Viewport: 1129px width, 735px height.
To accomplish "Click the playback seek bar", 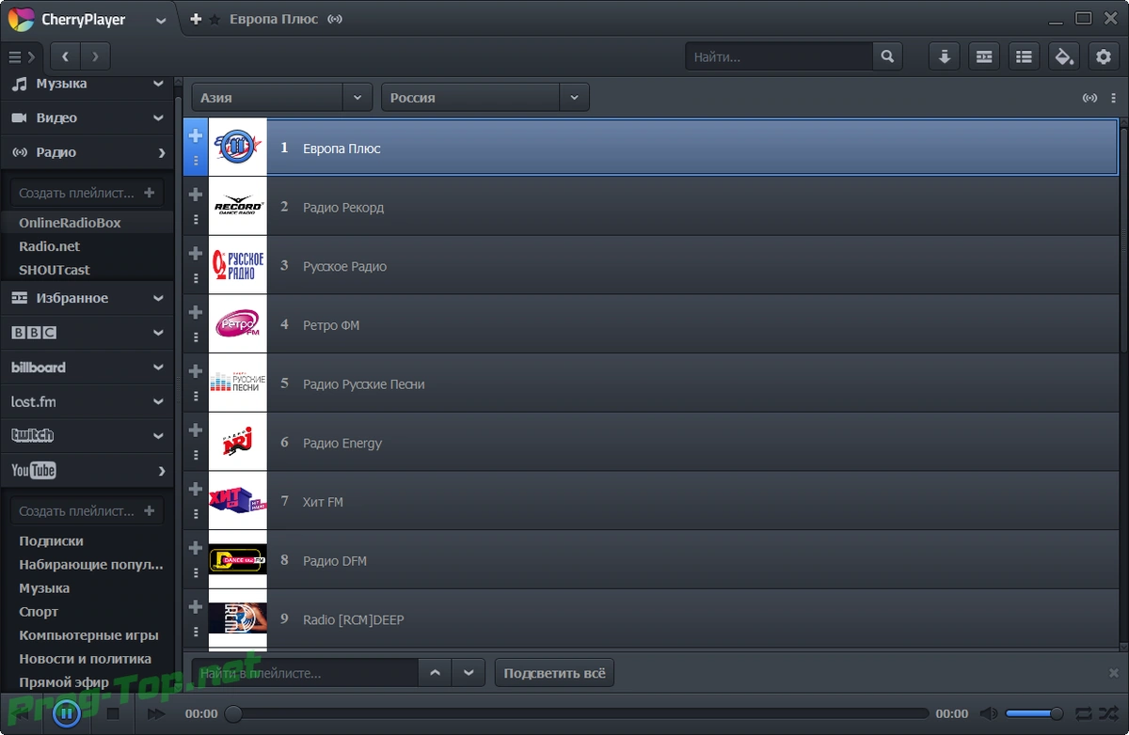I will pos(580,714).
